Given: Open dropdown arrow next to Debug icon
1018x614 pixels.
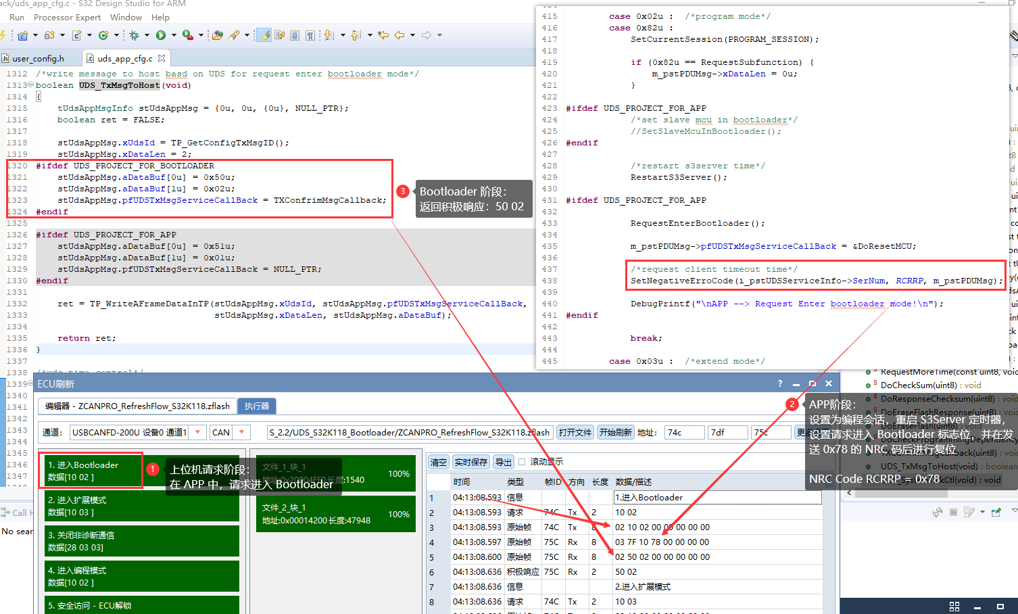Looking at the screenshot, I should (147, 35).
